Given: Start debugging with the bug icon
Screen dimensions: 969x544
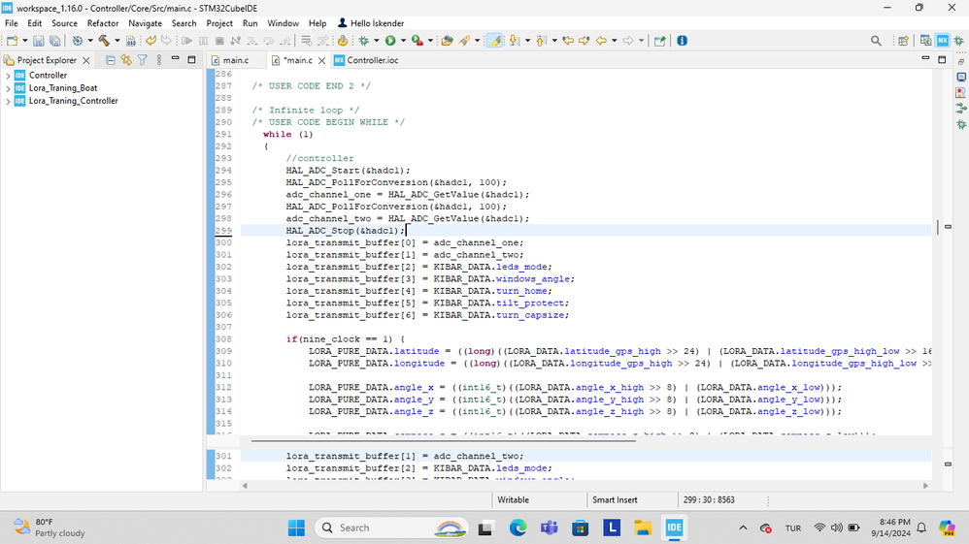Looking at the screenshot, I should coord(365,41).
